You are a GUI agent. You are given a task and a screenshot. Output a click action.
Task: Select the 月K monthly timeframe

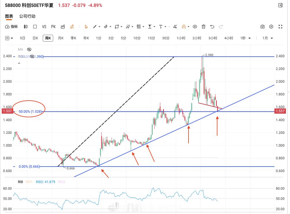(x=61, y=38)
